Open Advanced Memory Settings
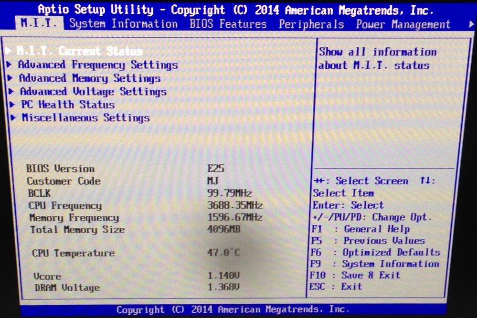The height and width of the screenshot is (318, 477). pyautogui.click(x=89, y=78)
